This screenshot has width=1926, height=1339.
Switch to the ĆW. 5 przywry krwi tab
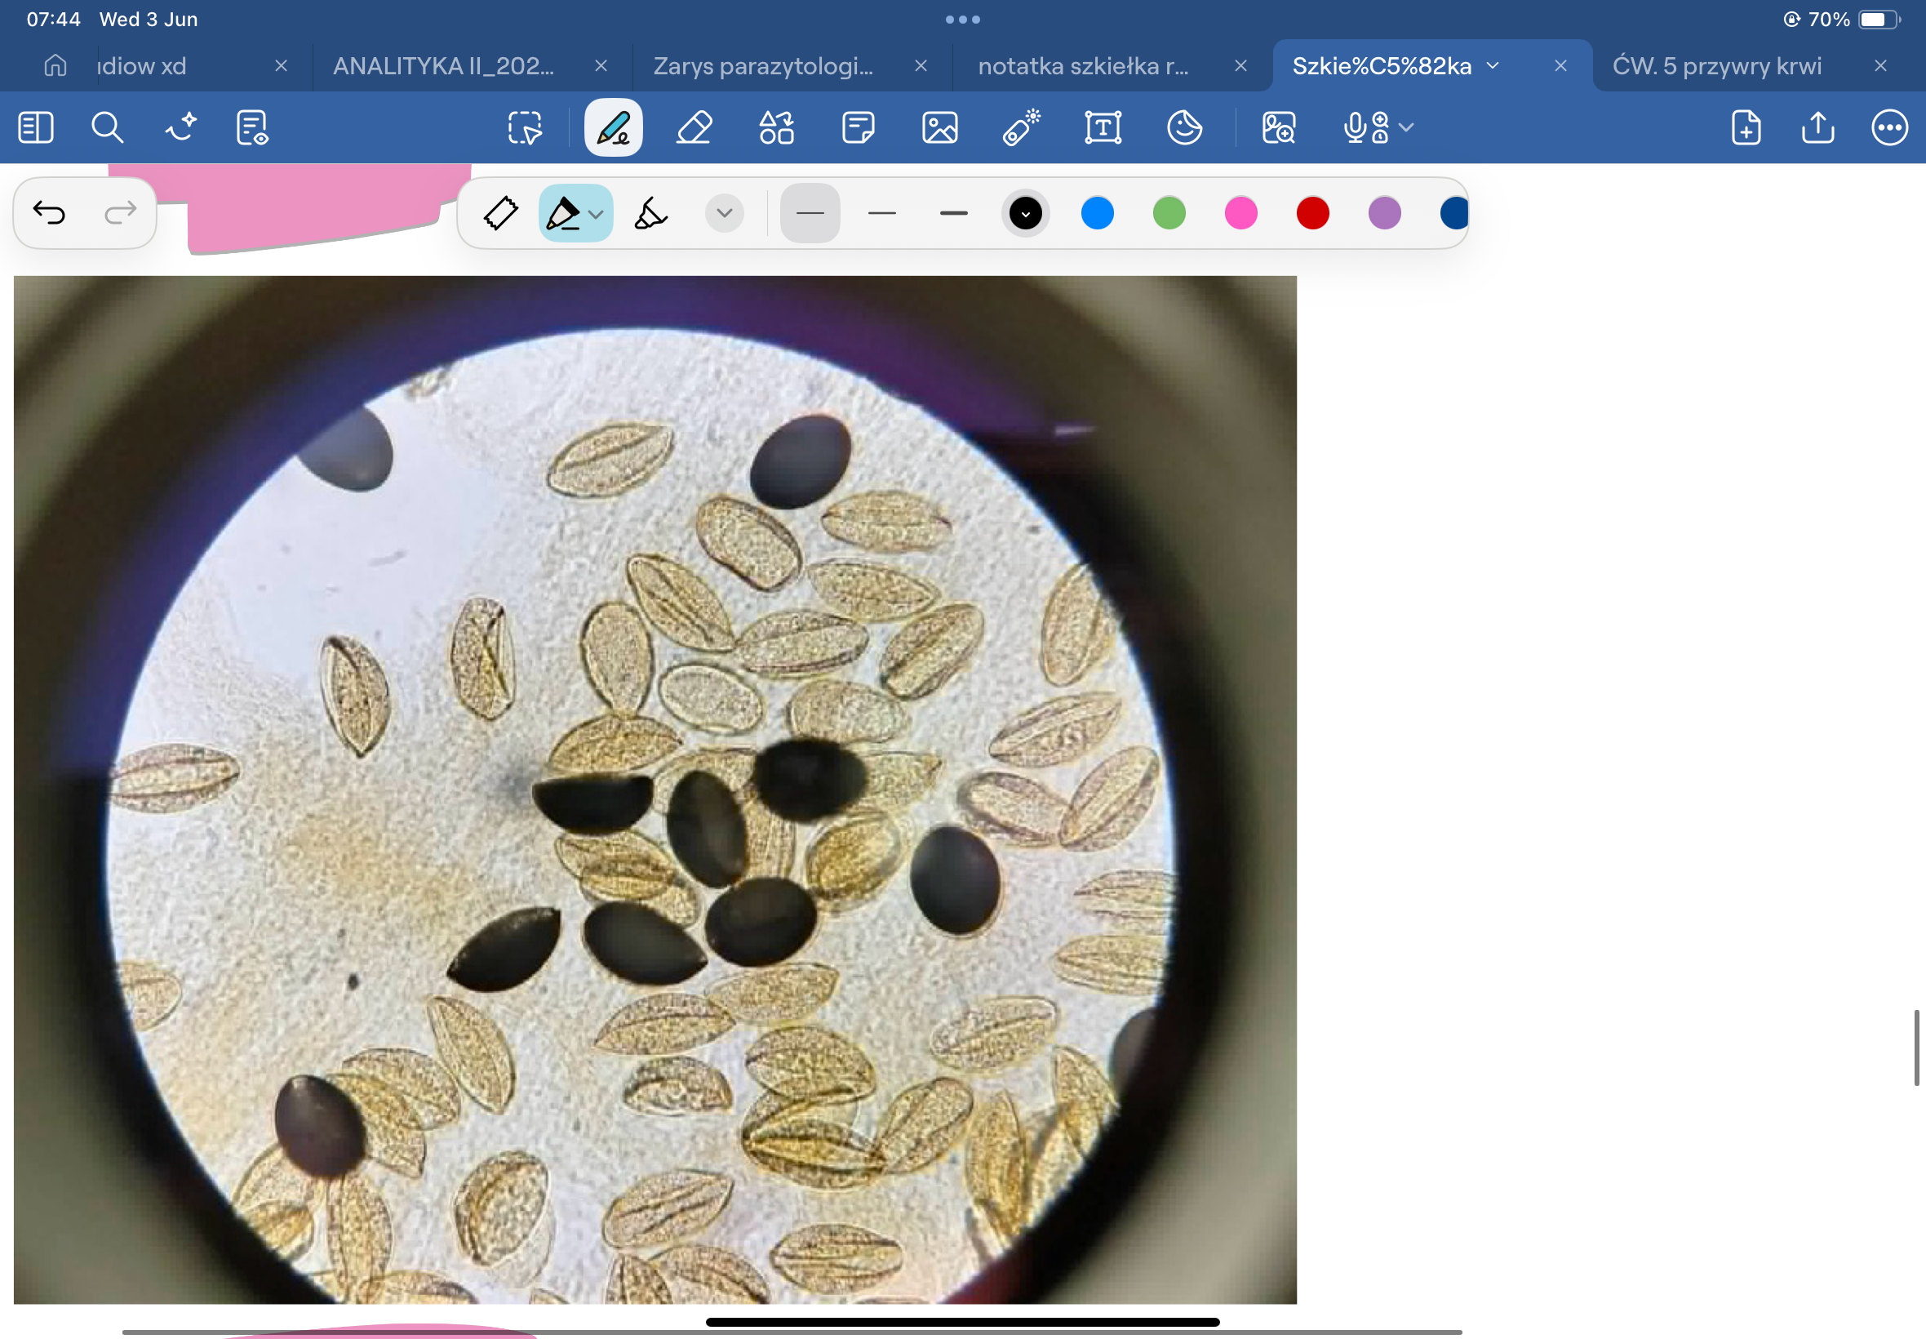tap(1716, 65)
